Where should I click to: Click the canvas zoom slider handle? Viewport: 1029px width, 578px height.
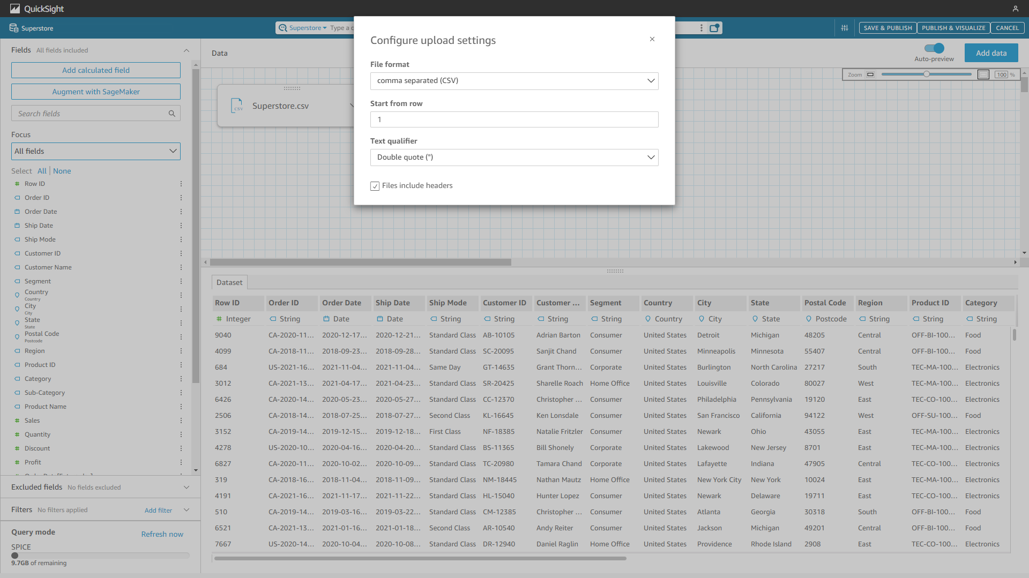926,74
